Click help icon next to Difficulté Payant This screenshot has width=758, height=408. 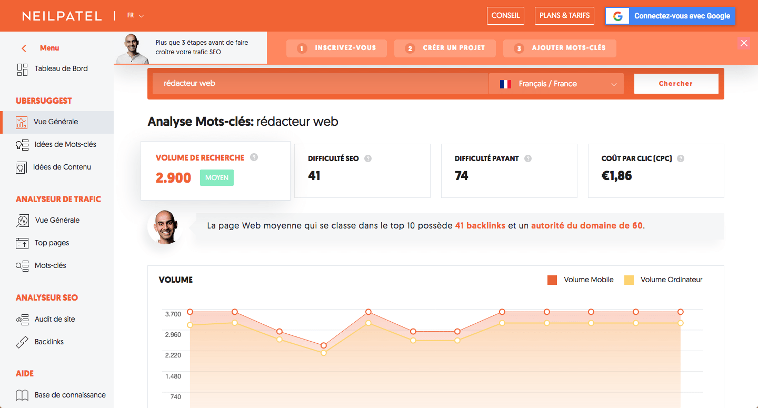pyautogui.click(x=528, y=158)
